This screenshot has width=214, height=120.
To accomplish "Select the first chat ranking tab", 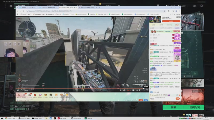I will click(153, 25).
